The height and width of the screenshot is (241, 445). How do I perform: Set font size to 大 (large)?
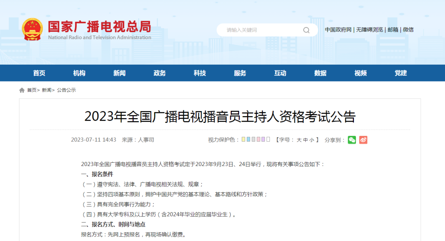coord(299,140)
